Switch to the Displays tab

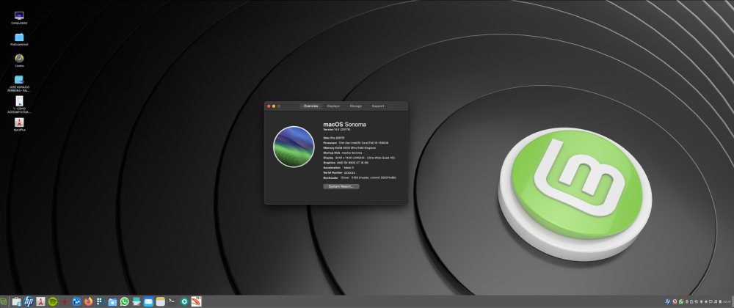point(333,106)
